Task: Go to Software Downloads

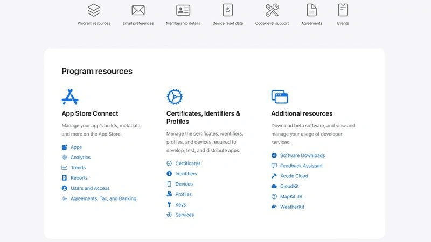Action: coord(302,155)
